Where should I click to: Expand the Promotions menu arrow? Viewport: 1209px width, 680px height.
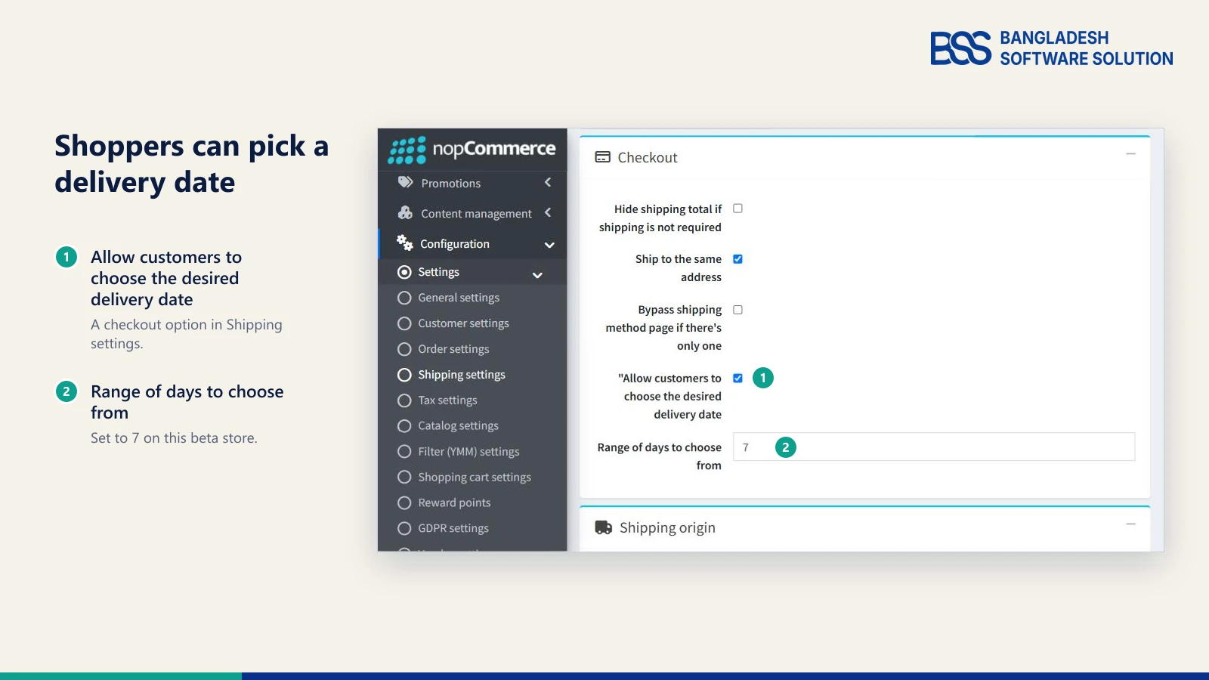pos(548,182)
